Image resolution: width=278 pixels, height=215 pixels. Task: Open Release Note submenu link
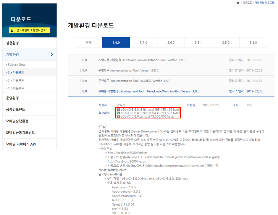tap(17, 64)
